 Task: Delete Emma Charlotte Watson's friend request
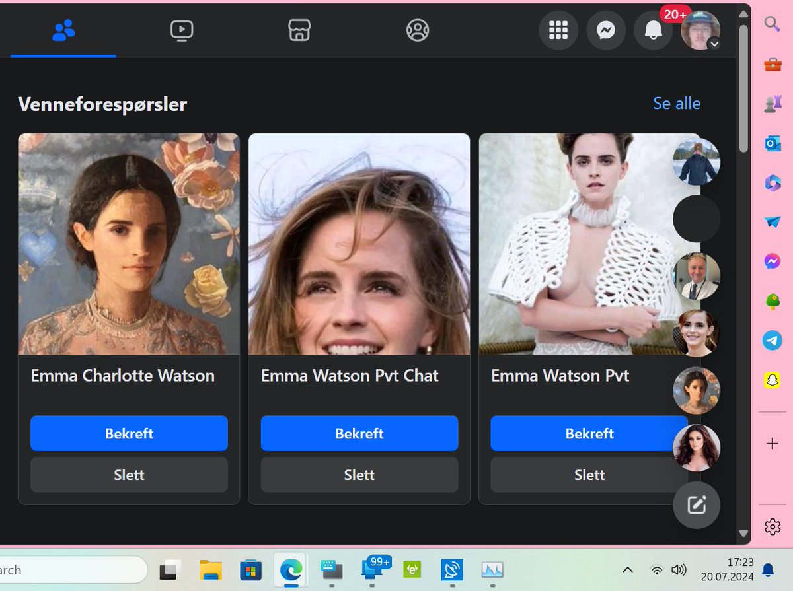129,475
